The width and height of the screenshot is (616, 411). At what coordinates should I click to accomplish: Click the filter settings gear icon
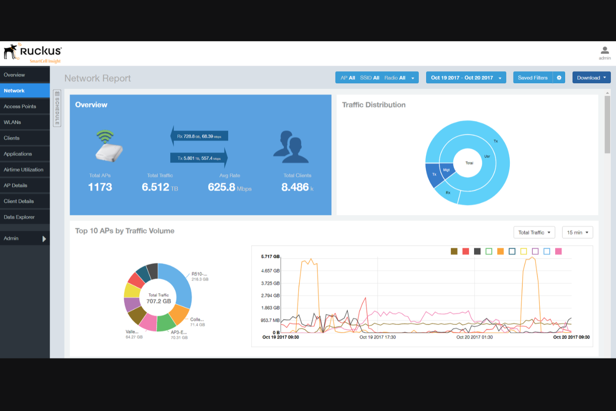[x=559, y=77]
